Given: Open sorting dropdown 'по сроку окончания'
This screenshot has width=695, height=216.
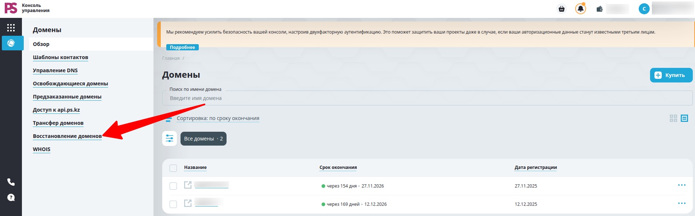Looking at the screenshot, I should pos(218,118).
